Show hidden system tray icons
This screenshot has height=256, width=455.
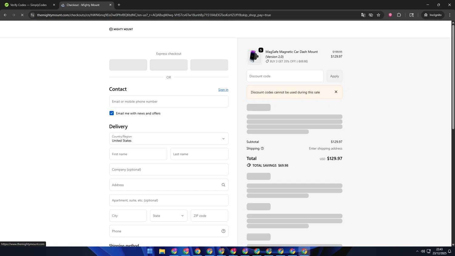417,251
